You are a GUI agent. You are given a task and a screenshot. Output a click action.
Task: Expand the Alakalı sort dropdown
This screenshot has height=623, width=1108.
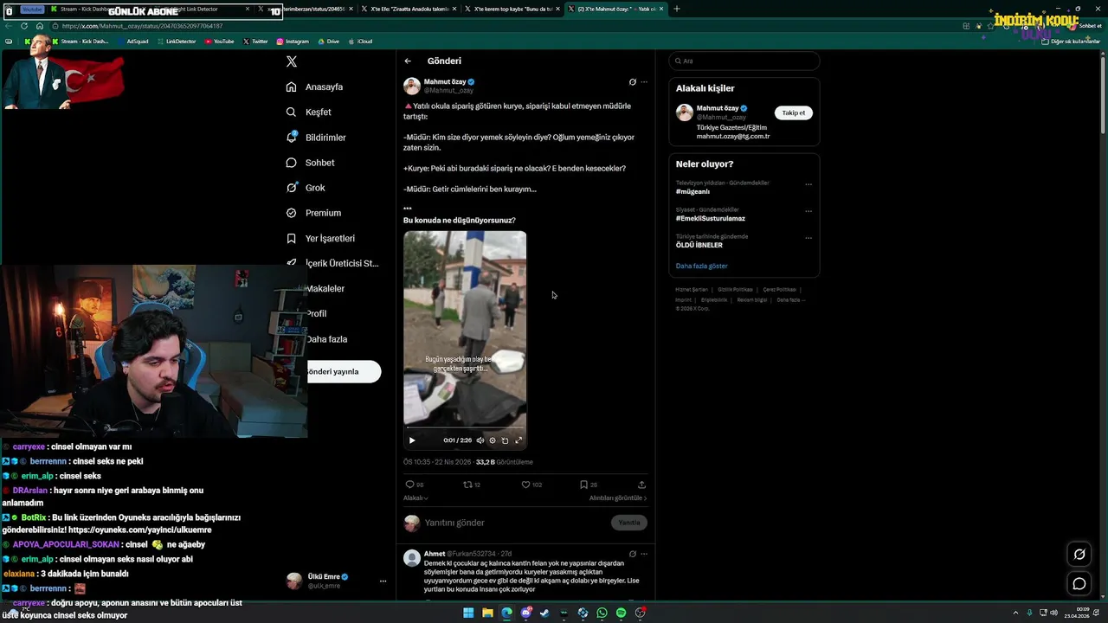click(415, 498)
